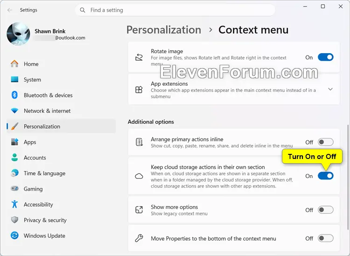
Task: Click the Additional options heading
Action: pyautogui.click(x=151, y=122)
